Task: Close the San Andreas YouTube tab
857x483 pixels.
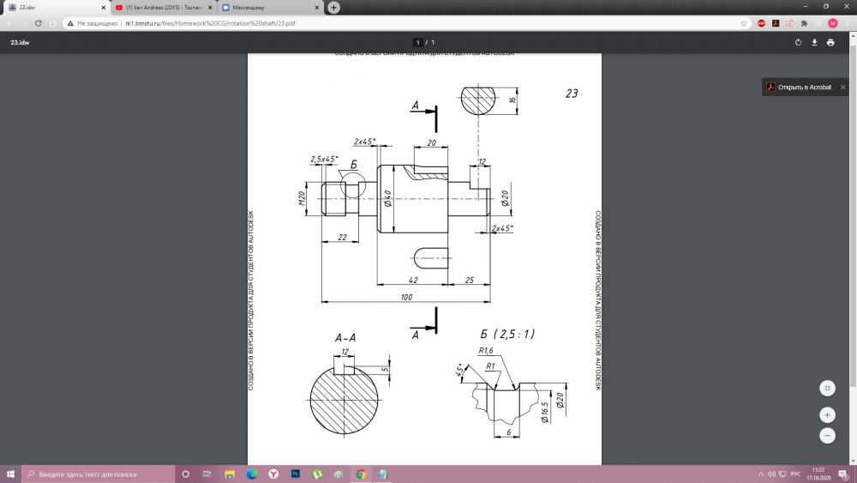Action: [x=210, y=8]
